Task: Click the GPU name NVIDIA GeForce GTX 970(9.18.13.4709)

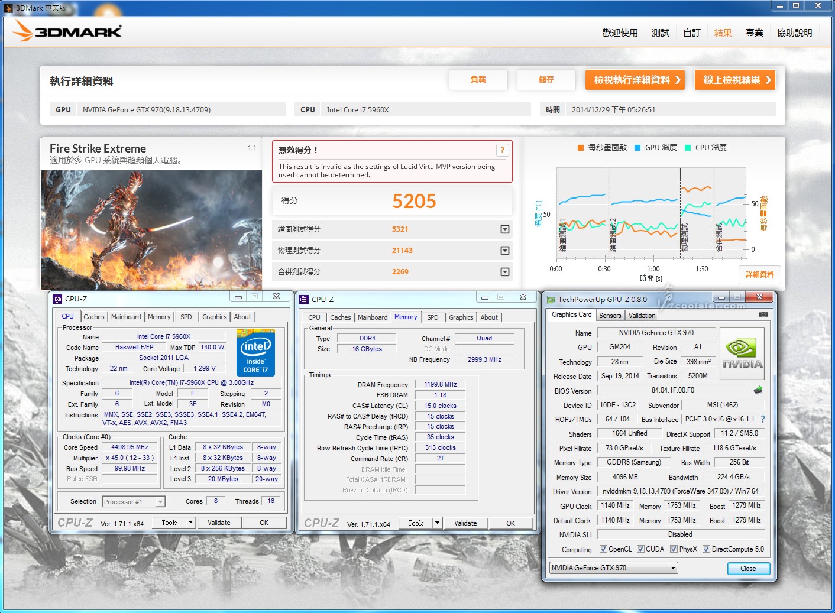Action: pyautogui.click(x=147, y=110)
